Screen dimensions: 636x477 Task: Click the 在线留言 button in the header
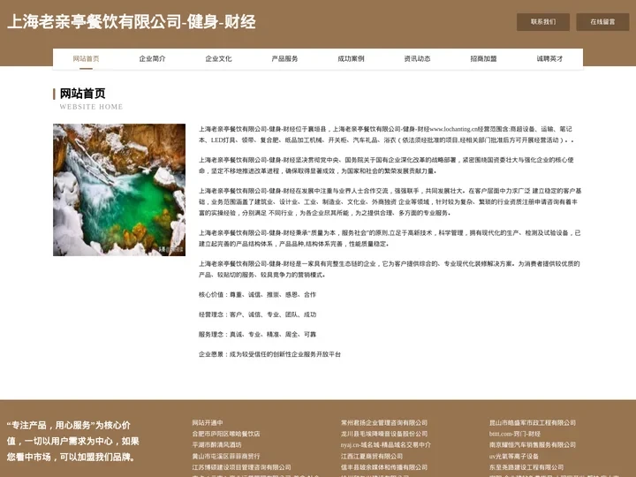pyautogui.click(x=602, y=22)
